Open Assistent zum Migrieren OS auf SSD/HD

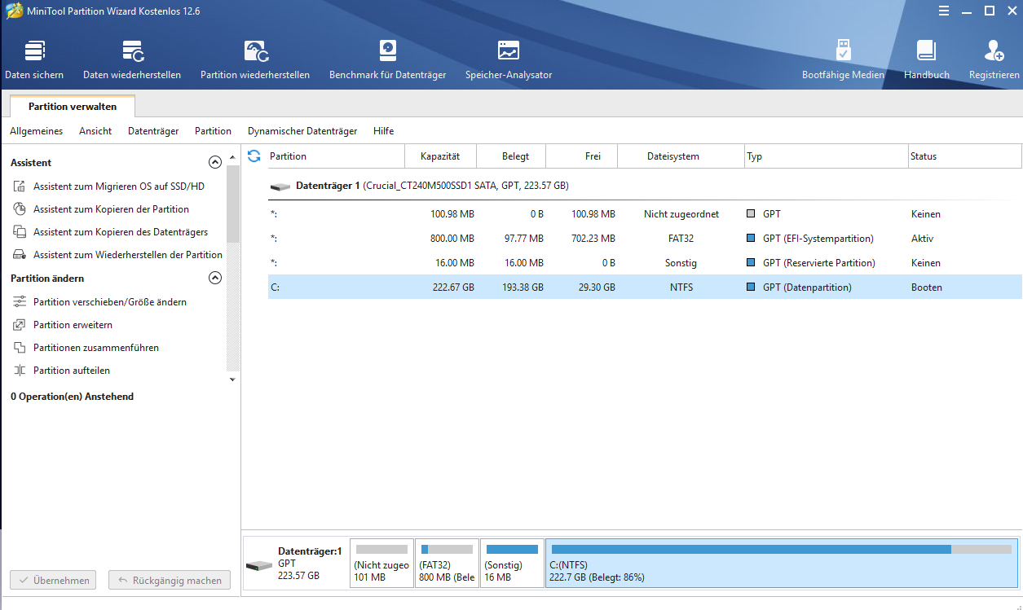(x=119, y=187)
